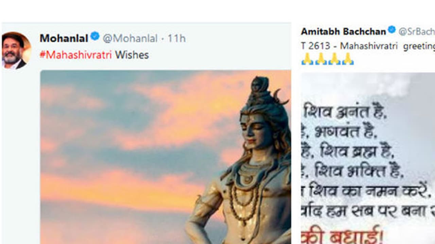Click the last folded hands emoji
The width and height of the screenshot is (435, 244).
tap(348, 59)
